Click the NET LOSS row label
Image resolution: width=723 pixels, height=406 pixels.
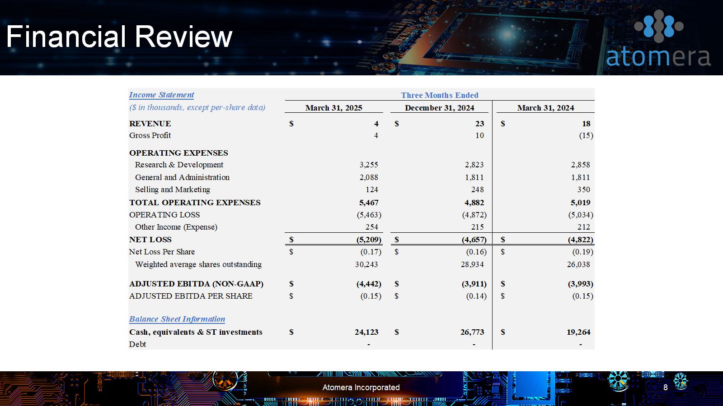point(150,240)
